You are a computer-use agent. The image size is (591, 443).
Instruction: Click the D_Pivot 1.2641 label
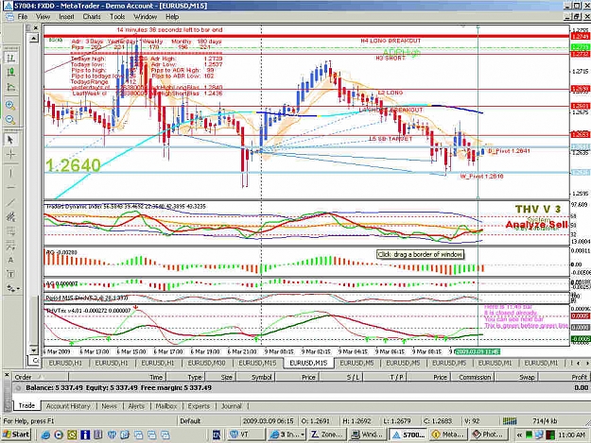(x=510, y=151)
